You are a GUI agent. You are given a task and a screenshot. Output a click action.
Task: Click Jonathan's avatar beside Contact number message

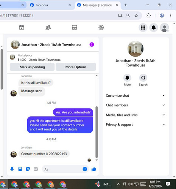click(14, 154)
